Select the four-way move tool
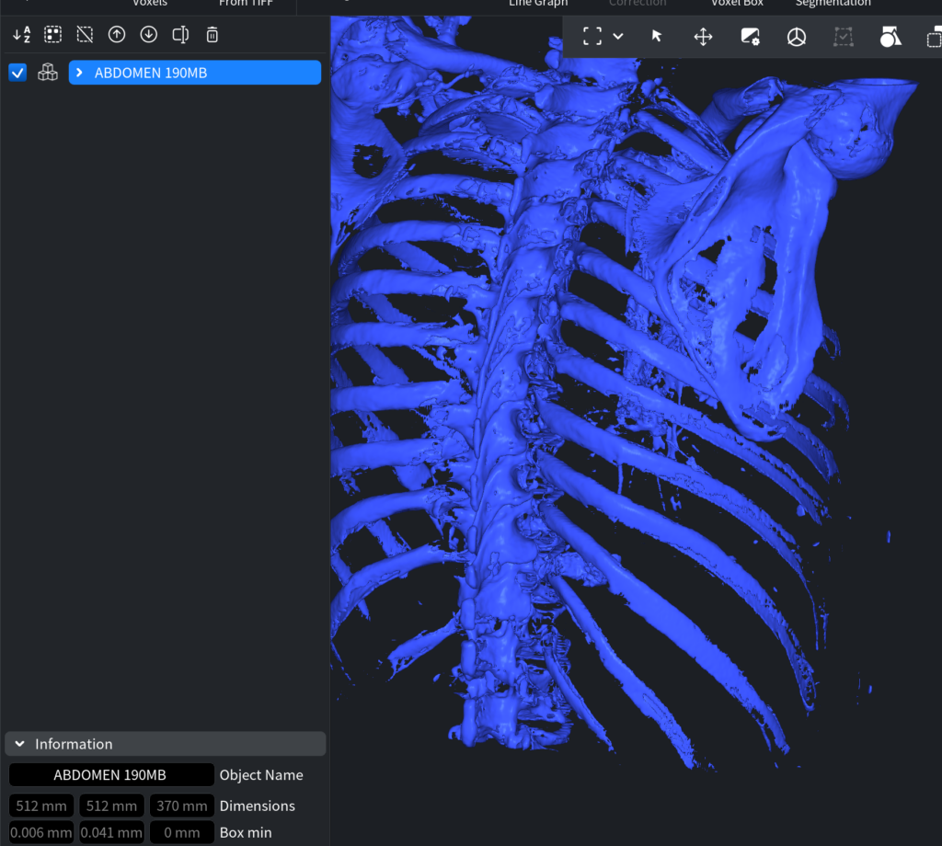 (703, 37)
